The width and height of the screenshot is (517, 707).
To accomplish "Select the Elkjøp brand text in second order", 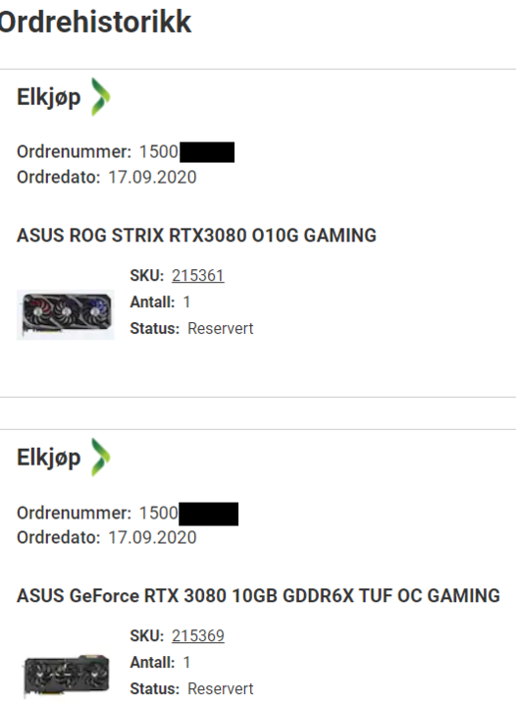I will (x=49, y=459).
